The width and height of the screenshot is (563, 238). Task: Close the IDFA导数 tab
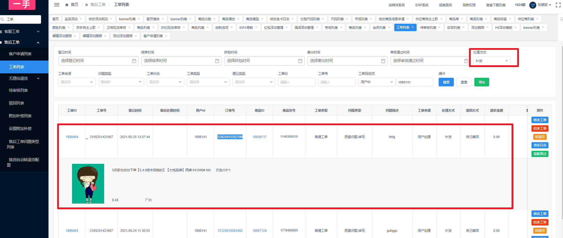pos(256,28)
